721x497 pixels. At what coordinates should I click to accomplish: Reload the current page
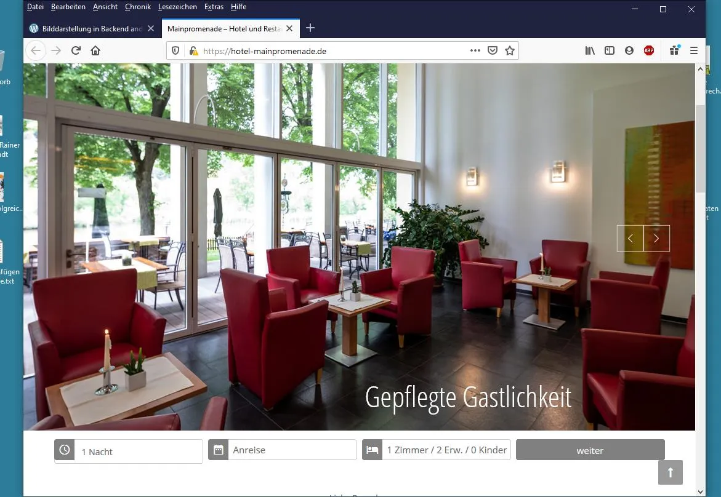click(76, 50)
